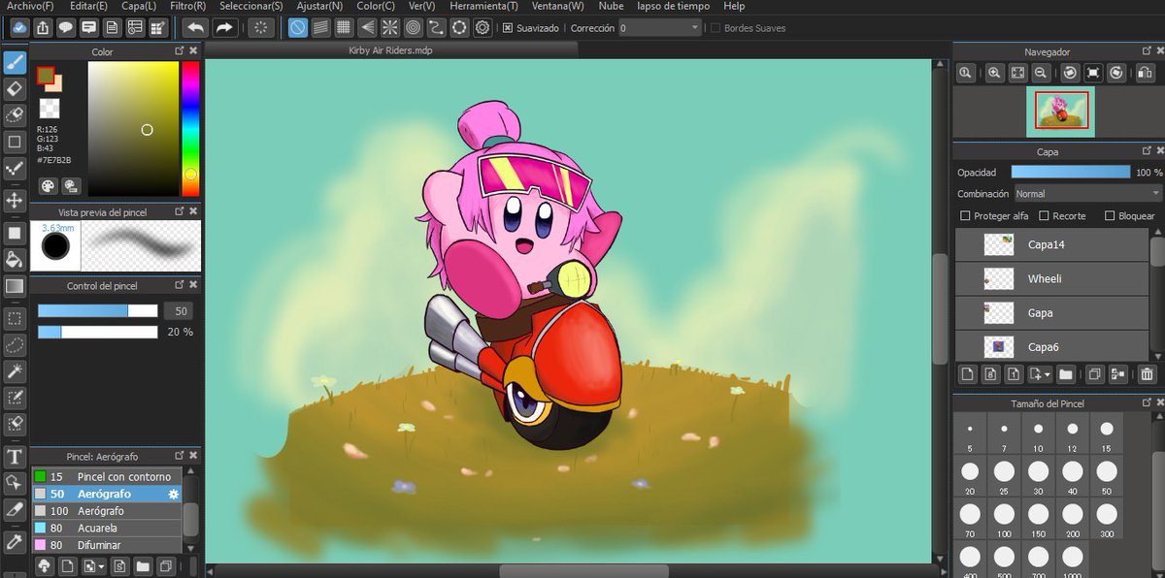This screenshot has height=578, width=1165.
Task: Delete layer with trash icon
Action: (1148, 373)
